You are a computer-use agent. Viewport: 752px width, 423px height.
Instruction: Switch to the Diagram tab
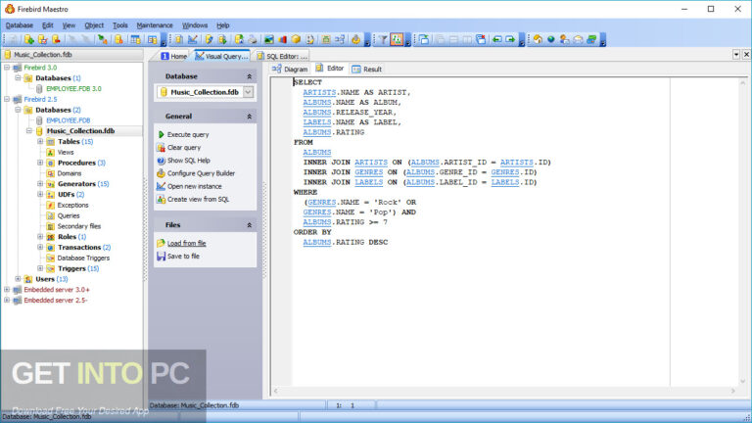(290, 70)
